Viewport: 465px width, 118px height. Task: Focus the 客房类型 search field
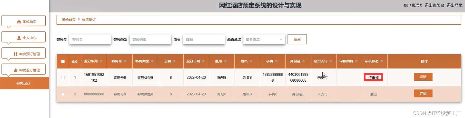click(x=150, y=39)
